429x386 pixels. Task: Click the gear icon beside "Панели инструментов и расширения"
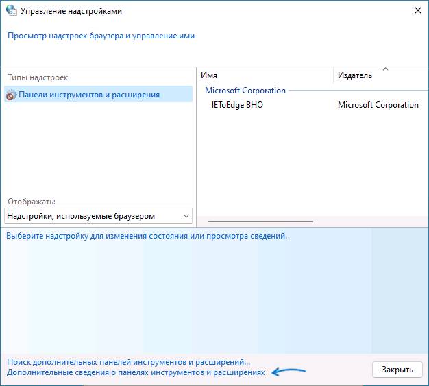click(11, 95)
